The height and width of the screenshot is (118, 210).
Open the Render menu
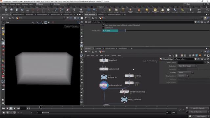click(12, 4)
